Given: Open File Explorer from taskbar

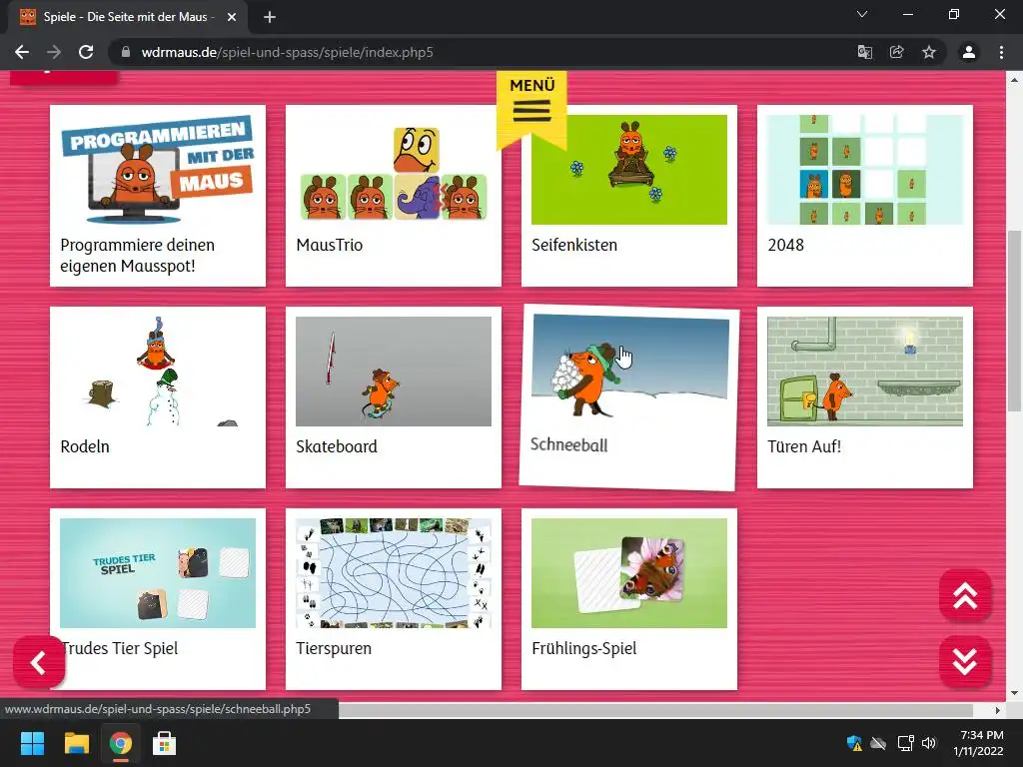Looking at the screenshot, I should (76, 743).
